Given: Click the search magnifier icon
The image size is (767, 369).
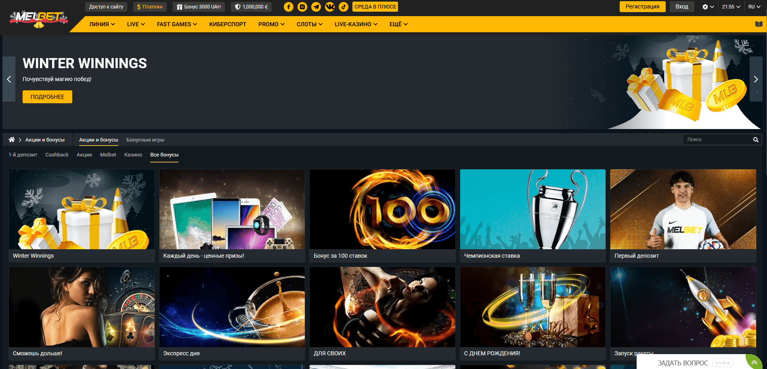Looking at the screenshot, I should 756,140.
